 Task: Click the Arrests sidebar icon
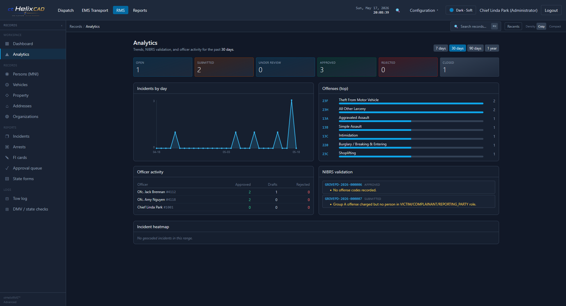pos(7,147)
